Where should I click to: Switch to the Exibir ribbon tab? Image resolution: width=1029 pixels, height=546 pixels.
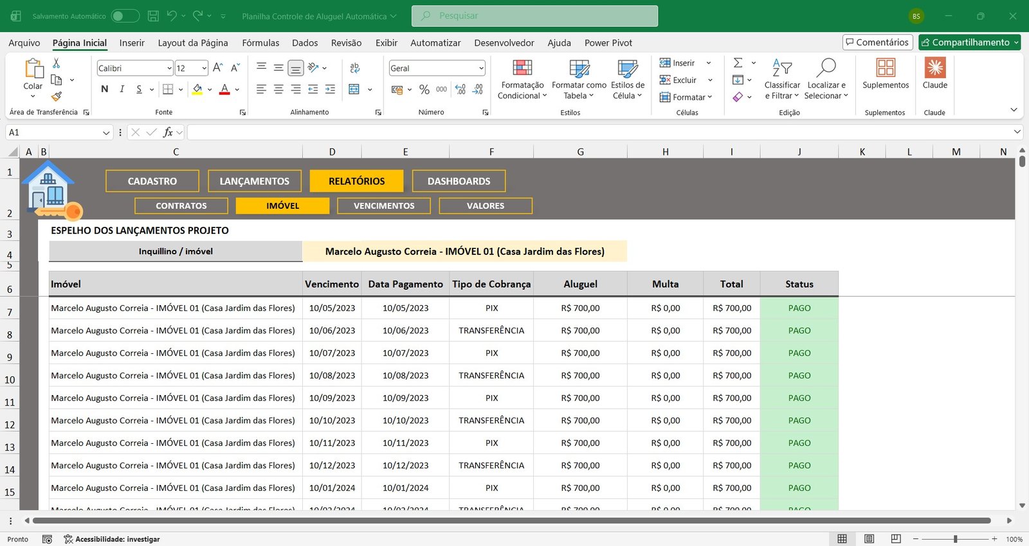[386, 42]
